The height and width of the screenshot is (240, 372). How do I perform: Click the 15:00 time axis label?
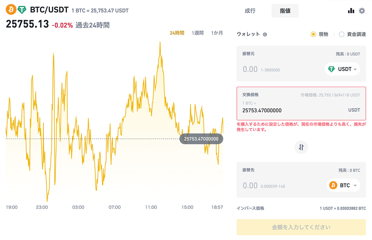pyautogui.click(x=187, y=207)
